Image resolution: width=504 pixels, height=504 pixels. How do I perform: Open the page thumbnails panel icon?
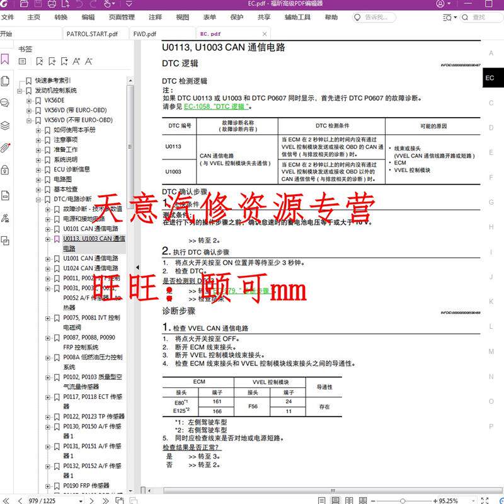5,81
